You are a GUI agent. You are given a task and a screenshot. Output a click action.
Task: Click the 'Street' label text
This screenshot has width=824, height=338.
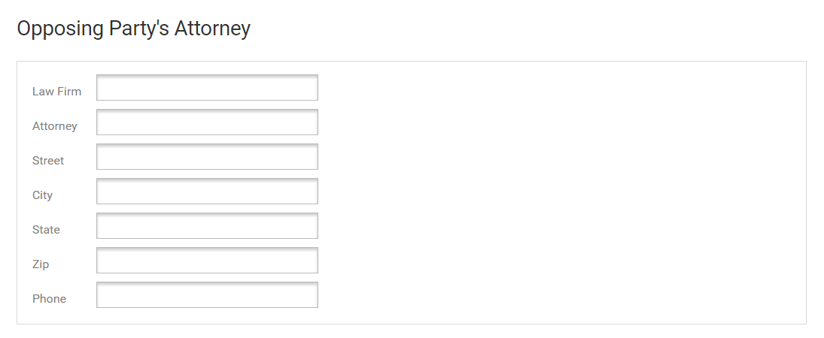(48, 161)
